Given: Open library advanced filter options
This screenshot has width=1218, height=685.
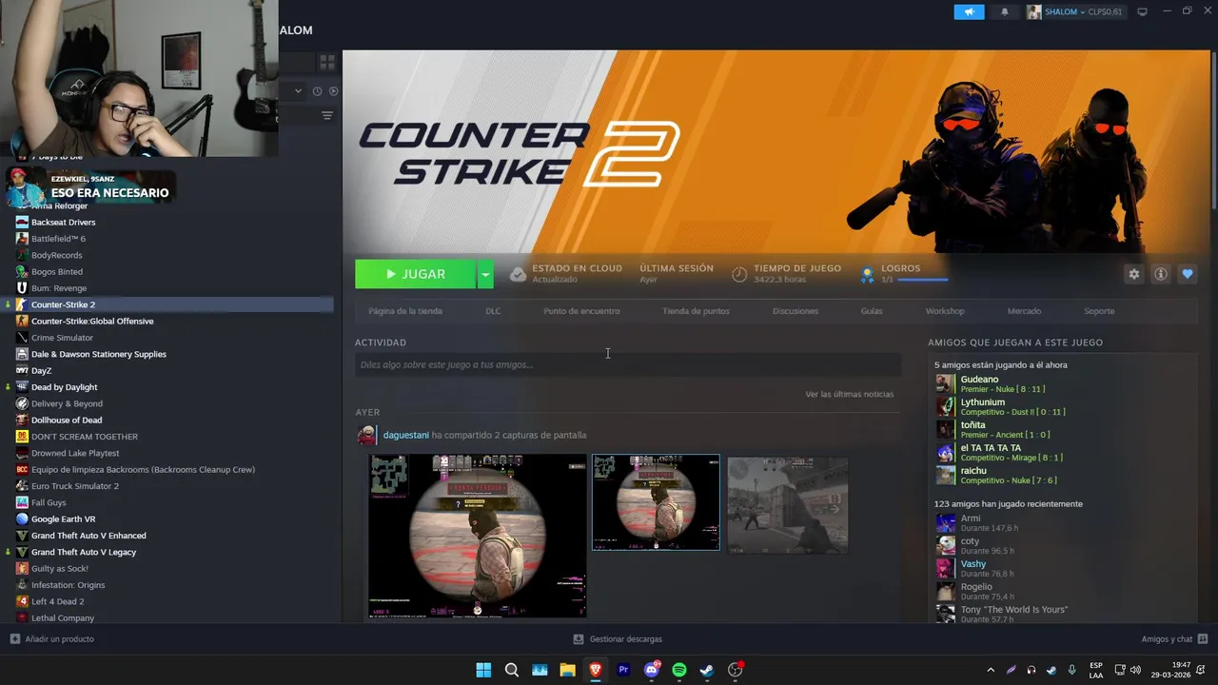Looking at the screenshot, I should click(x=327, y=116).
